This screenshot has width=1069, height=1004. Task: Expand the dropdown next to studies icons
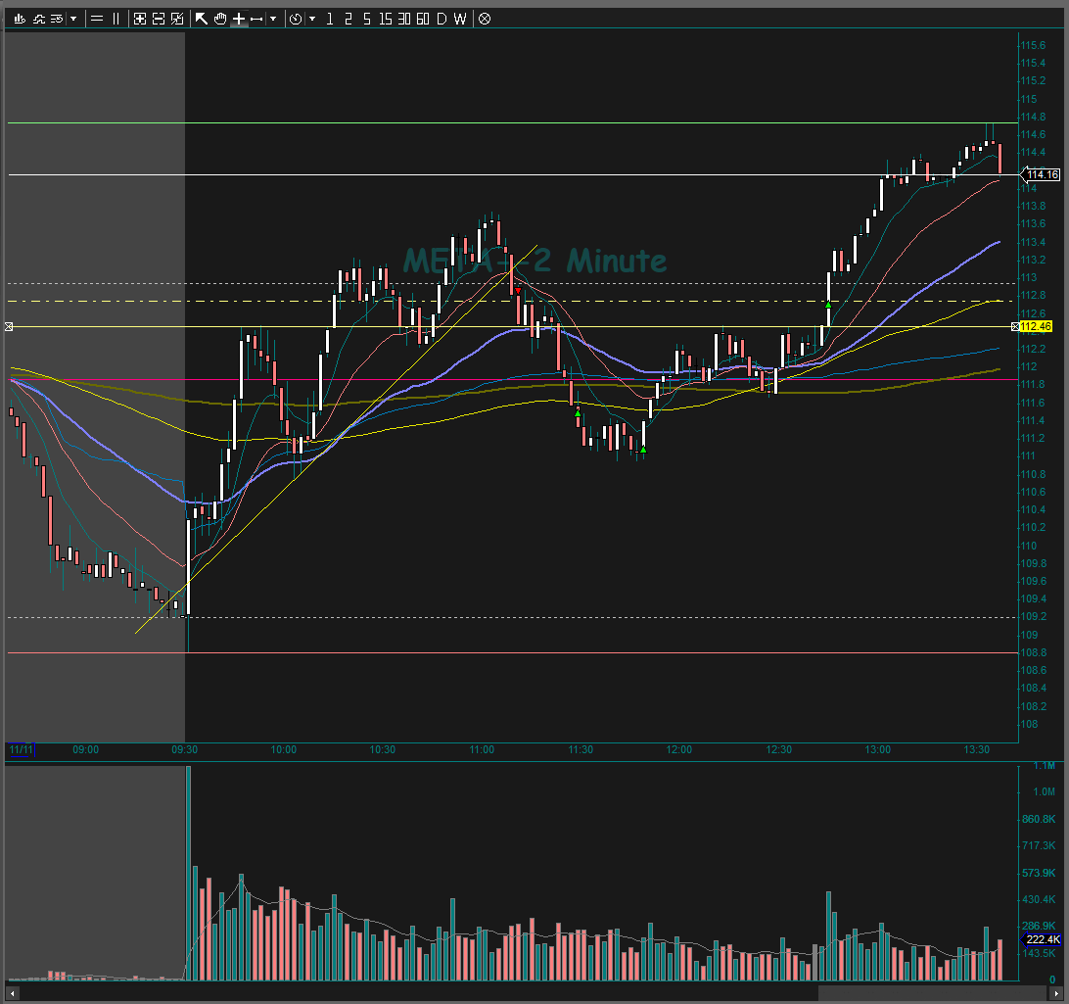[73, 19]
